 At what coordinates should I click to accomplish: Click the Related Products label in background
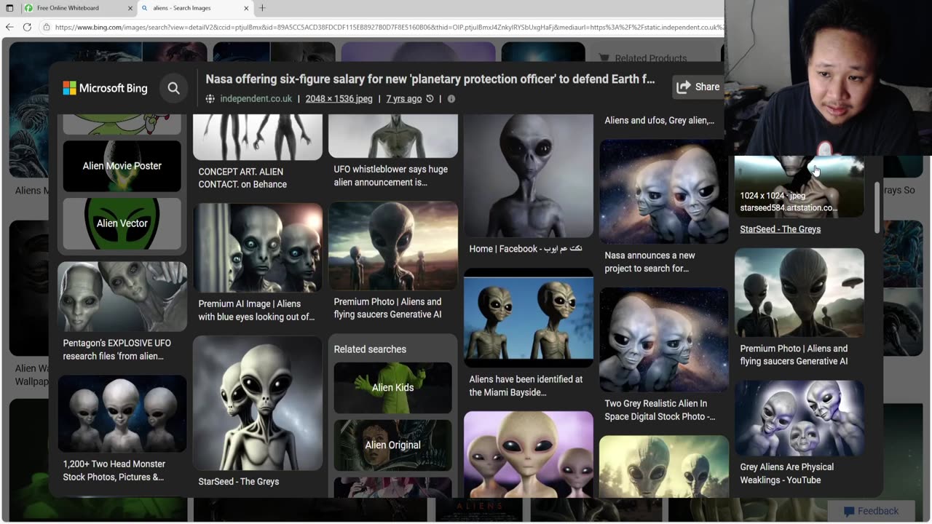coord(650,58)
